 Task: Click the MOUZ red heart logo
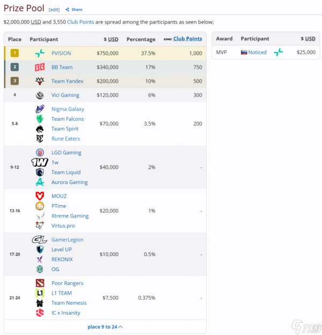tap(40, 196)
